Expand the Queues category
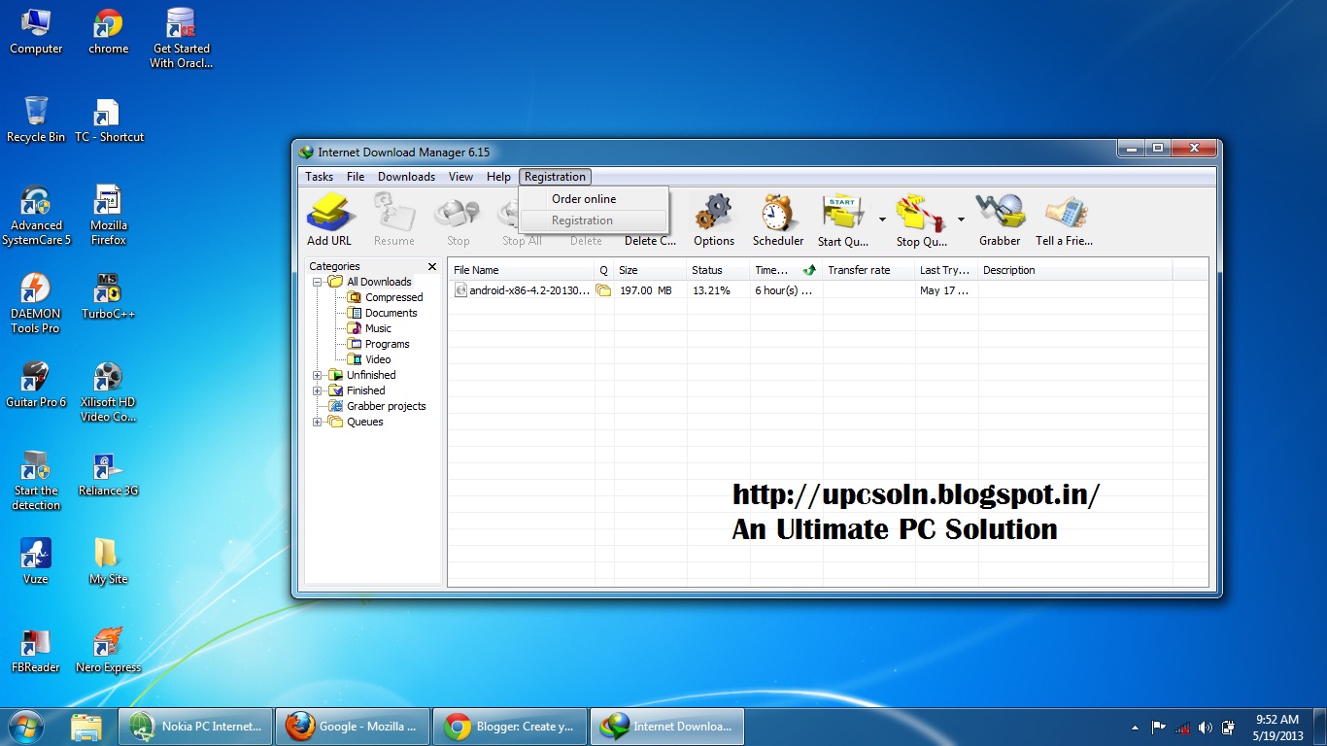Viewport: 1327px width, 746px height. [318, 422]
